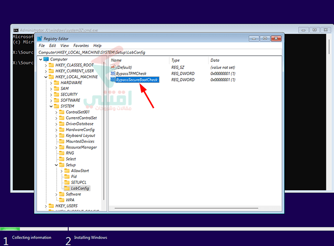Minimize the Registry Editor window
The width and height of the screenshot is (334, 246).
point(254,39)
